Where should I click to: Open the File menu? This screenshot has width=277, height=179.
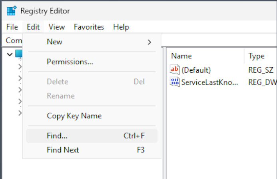12,27
